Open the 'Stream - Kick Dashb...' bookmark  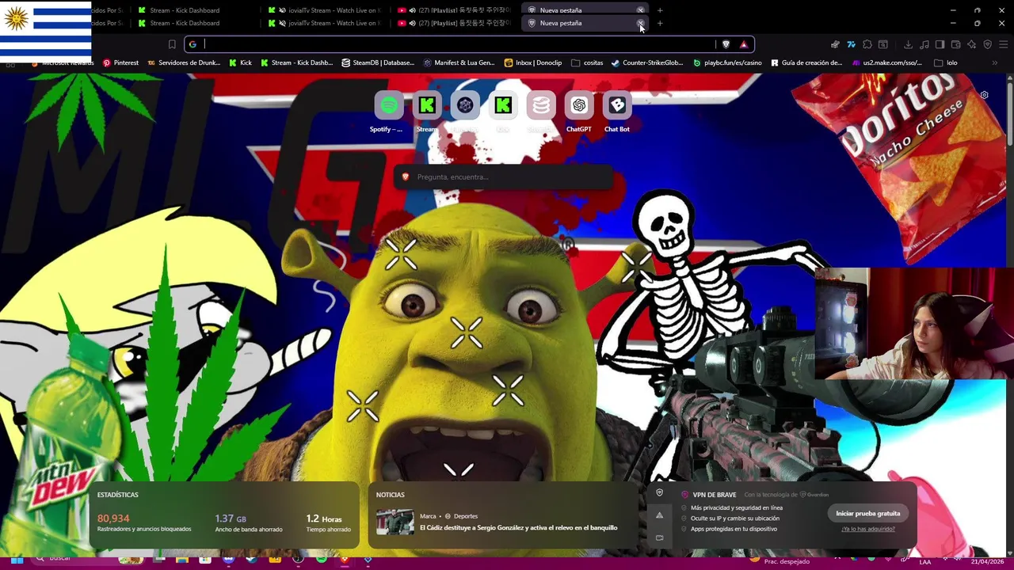(296, 63)
